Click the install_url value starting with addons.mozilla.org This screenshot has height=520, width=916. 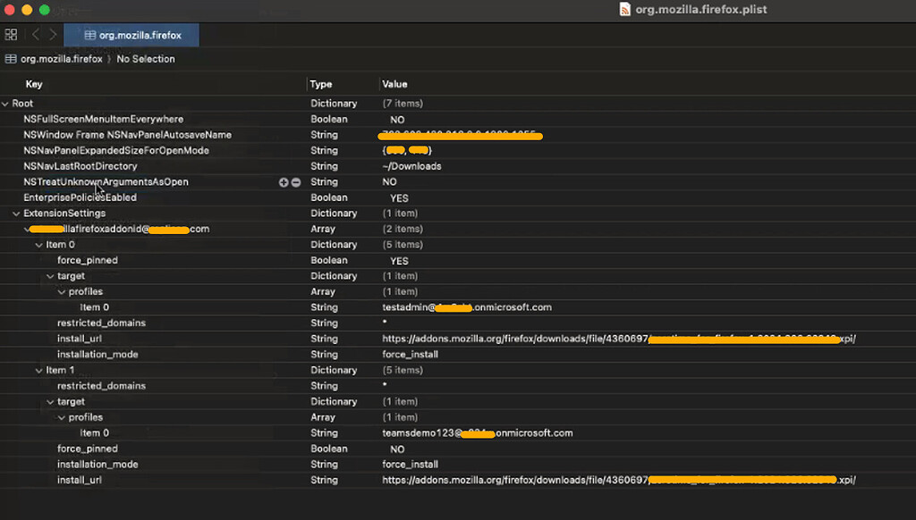coord(537,339)
